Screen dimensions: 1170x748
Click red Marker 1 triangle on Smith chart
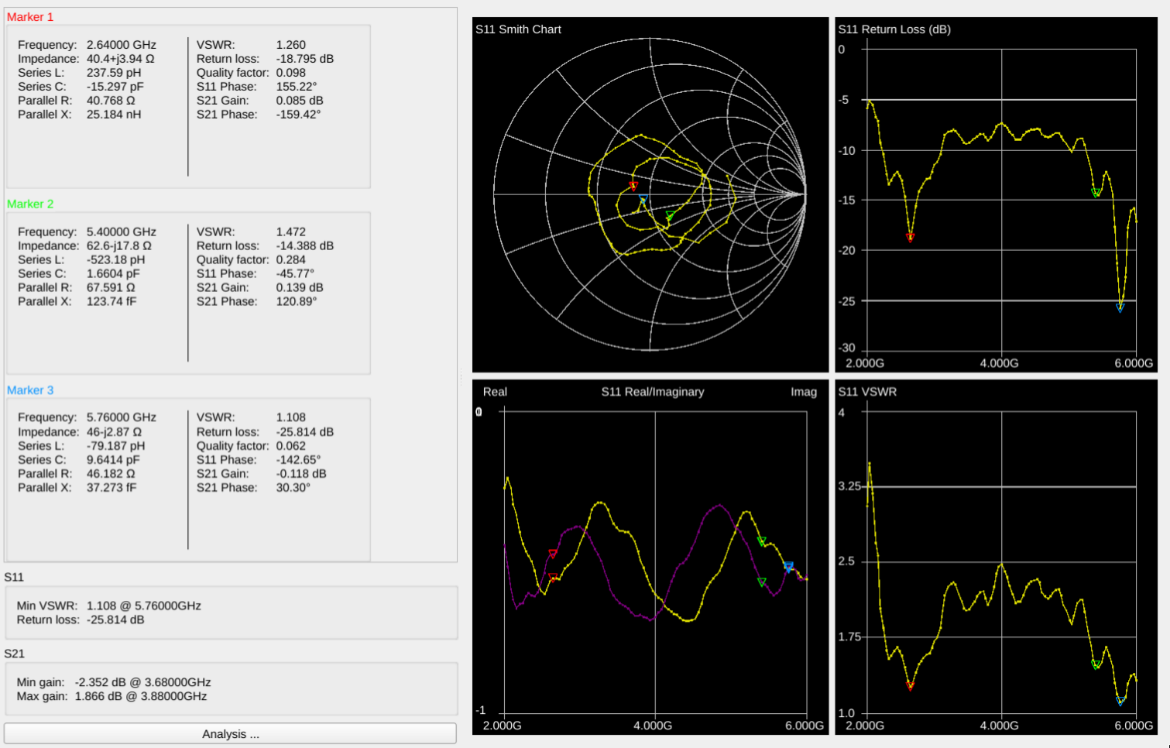(x=633, y=186)
